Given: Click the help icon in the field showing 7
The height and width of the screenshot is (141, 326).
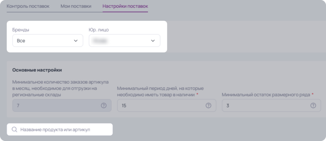Looking at the screenshot, I should point(103,105).
